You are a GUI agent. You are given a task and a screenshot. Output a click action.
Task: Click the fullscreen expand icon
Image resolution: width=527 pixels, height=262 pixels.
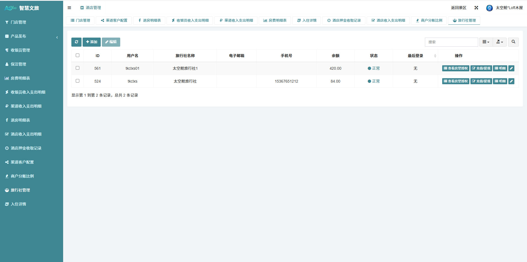pyautogui.click(x=476, y=8)
